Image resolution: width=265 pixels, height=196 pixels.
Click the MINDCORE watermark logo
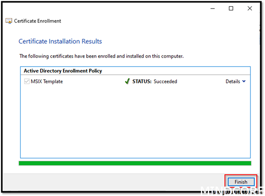(232, 191)
